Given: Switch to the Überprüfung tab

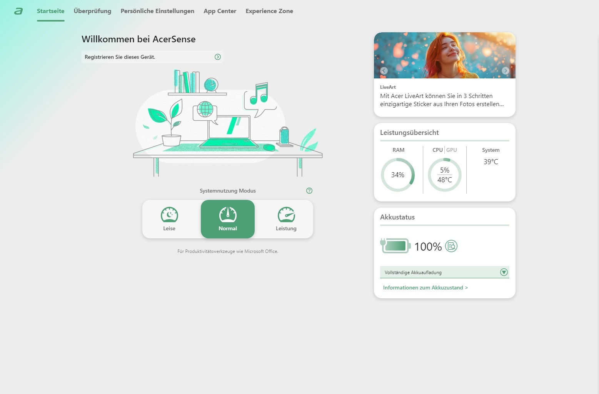Looking at the screenshot, I should pos(92,11).
